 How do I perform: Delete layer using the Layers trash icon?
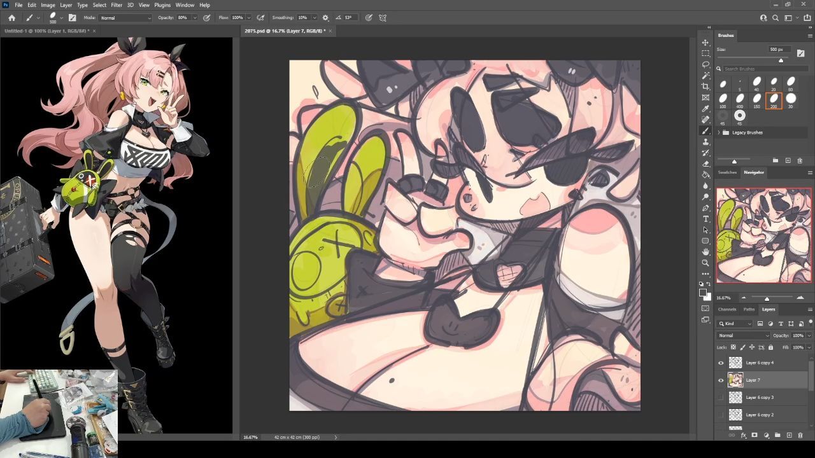point(800,435)
